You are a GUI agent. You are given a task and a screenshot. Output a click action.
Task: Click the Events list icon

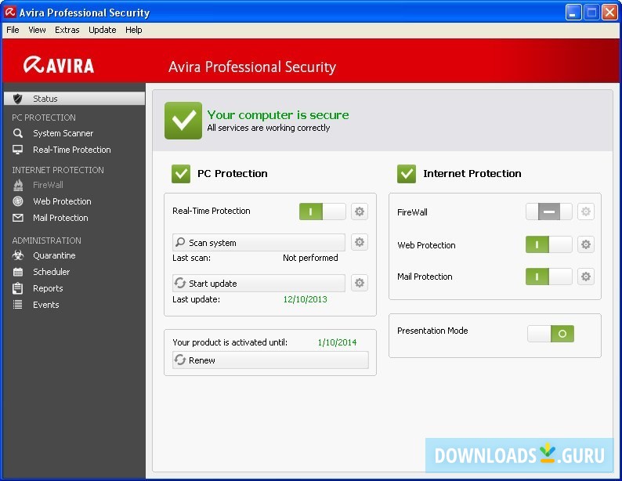tap(18, 305)
